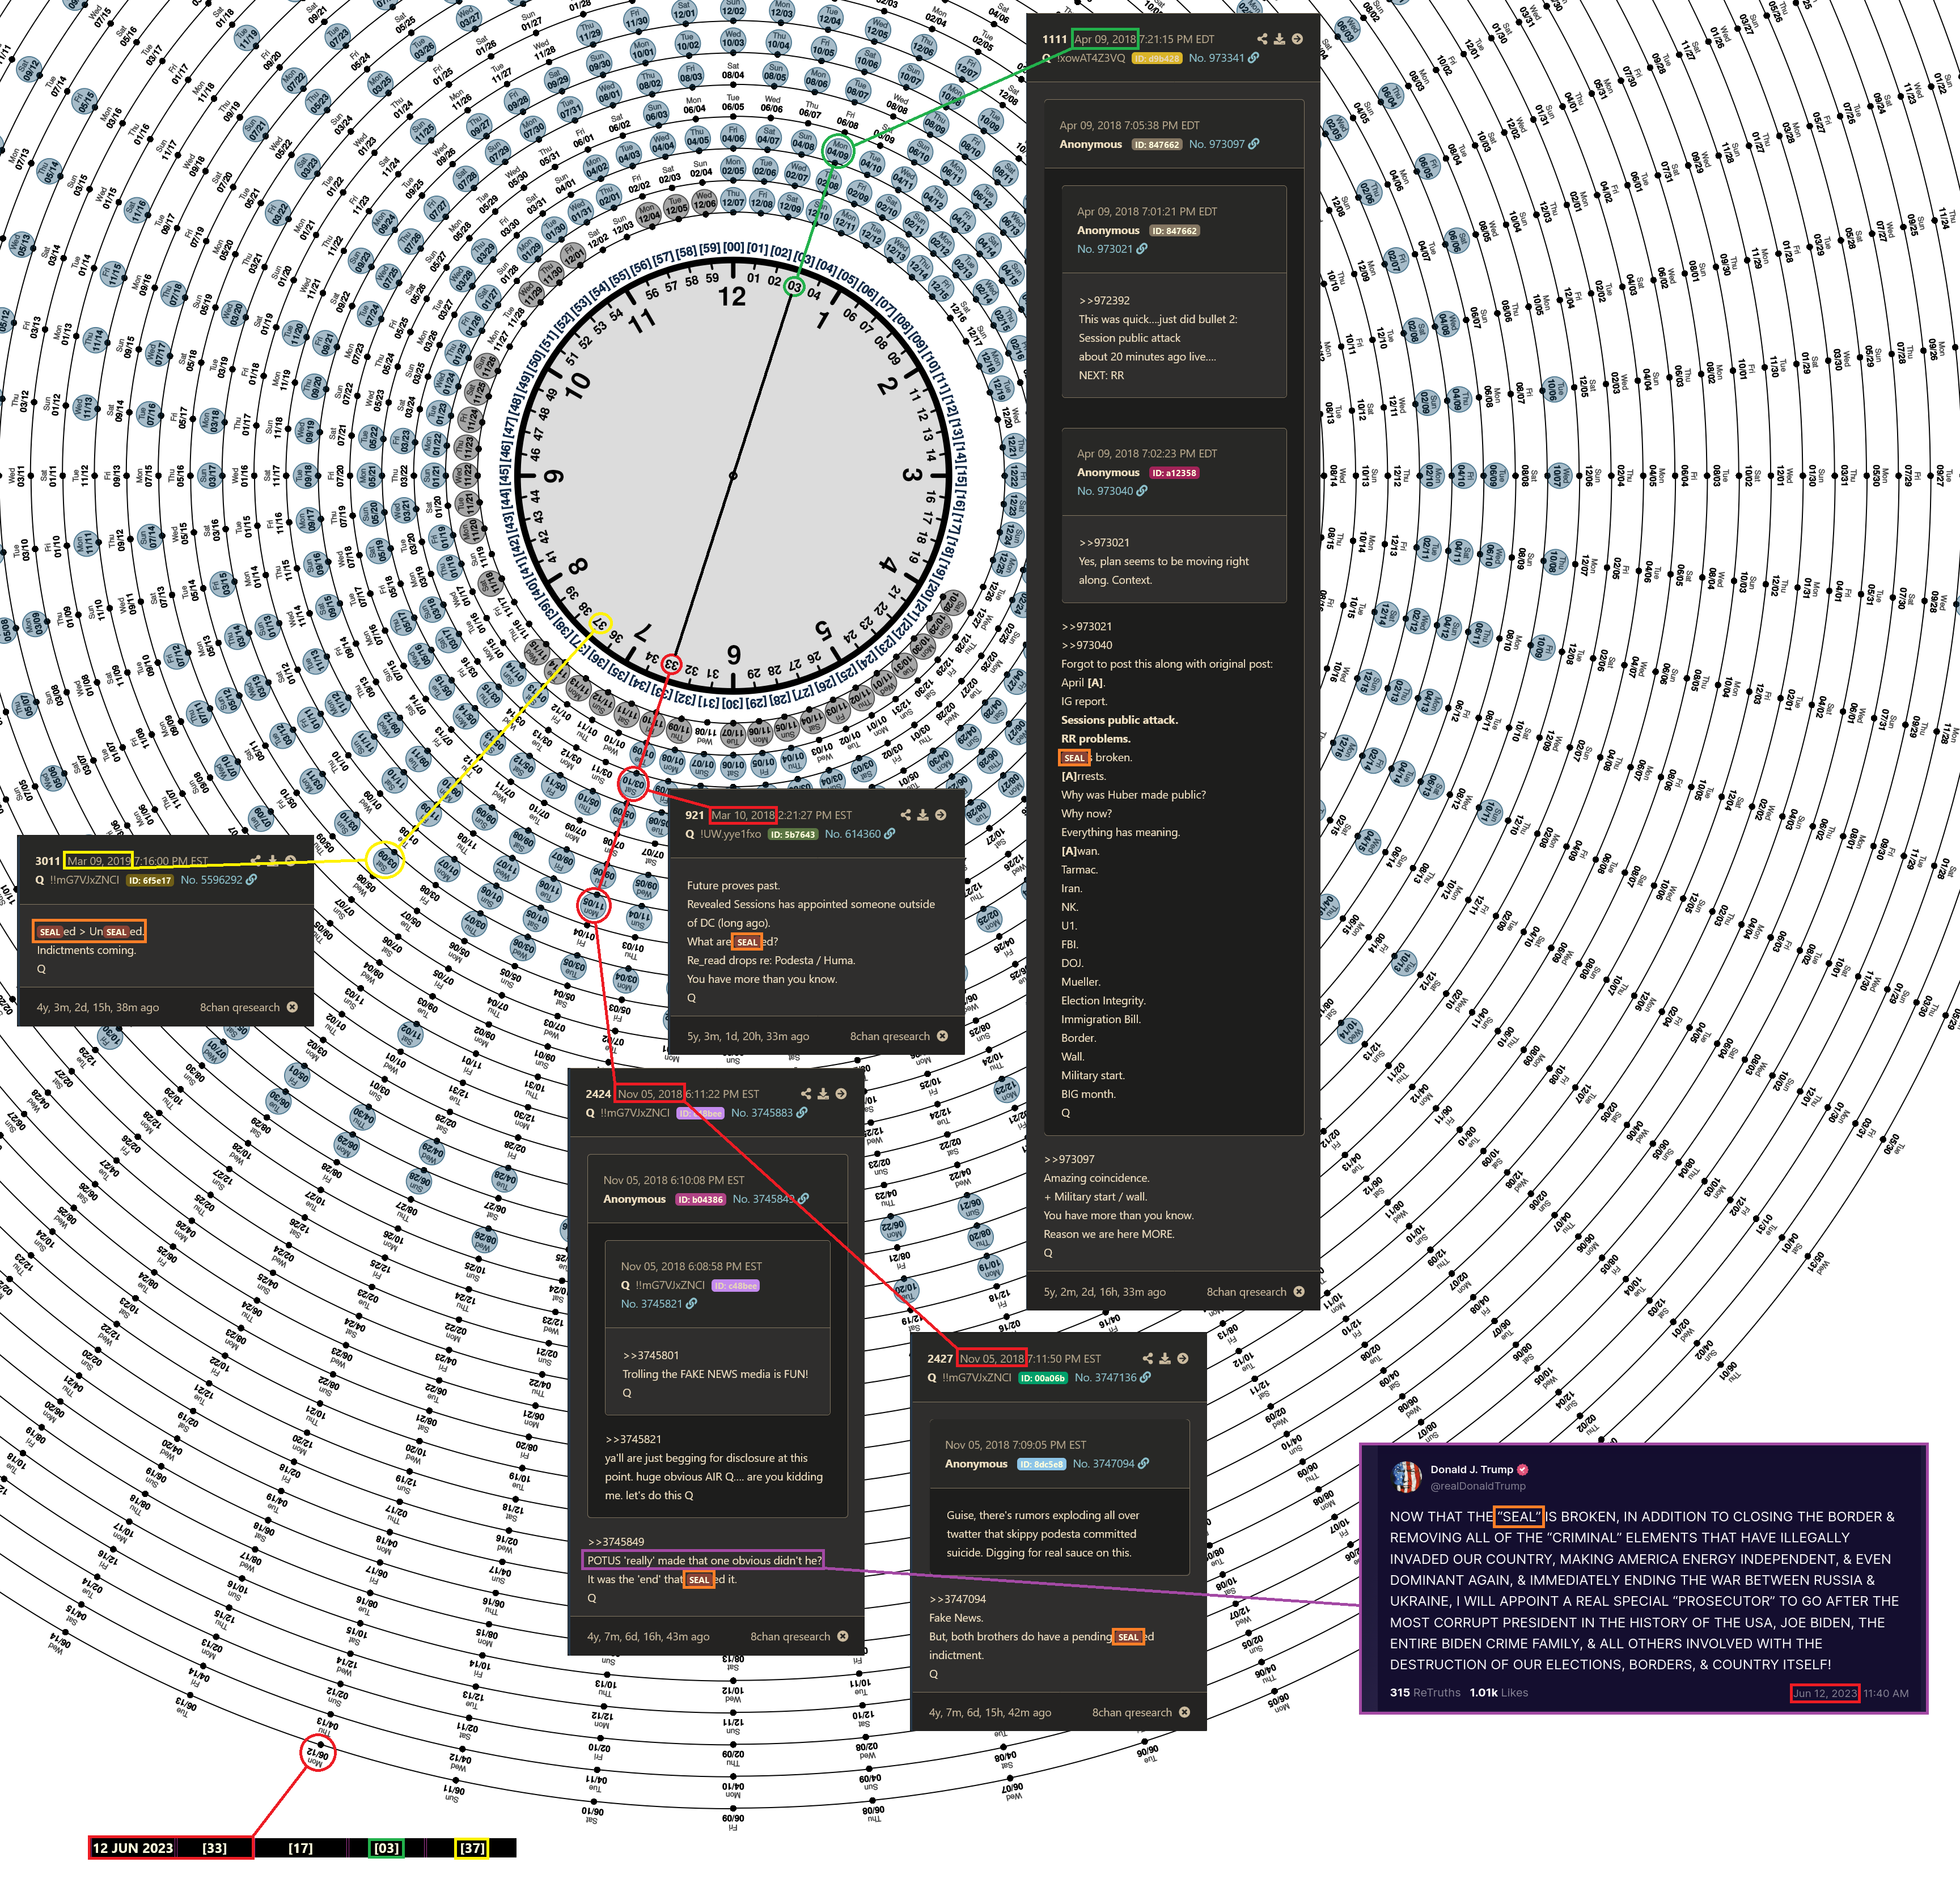Open post link No. 3747136
This screenshot has height=1879, width=1960.
coord(1106,1377)
